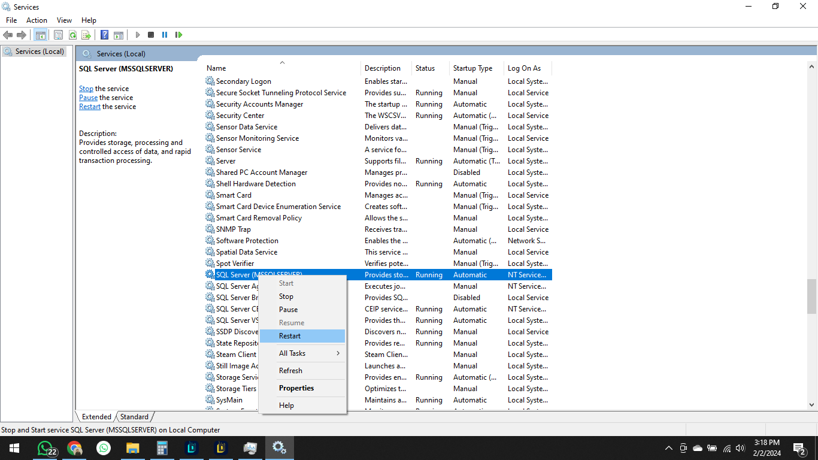818x460 pixels.
Task: Click the Start Service play toolbar icon
Action: click(x=137, y=35)
